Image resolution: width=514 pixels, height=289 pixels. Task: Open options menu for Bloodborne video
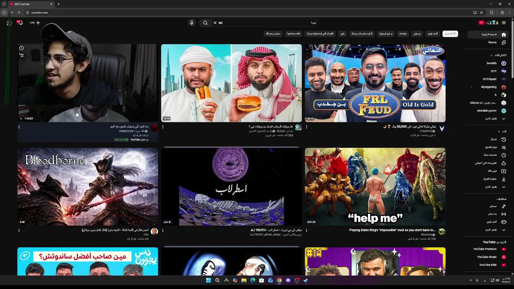(x=19, y=230)
